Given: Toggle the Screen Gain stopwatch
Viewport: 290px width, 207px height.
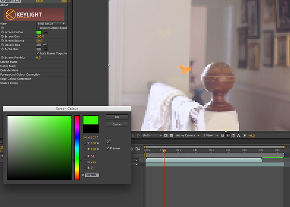Looking at the screenshot, I should 2,36.
